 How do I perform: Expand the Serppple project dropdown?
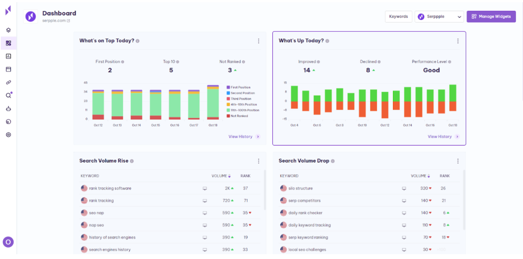point(439,16)
